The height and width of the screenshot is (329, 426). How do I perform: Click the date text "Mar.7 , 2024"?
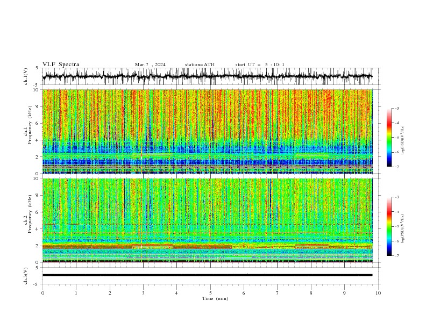click(x=150, y=65)
